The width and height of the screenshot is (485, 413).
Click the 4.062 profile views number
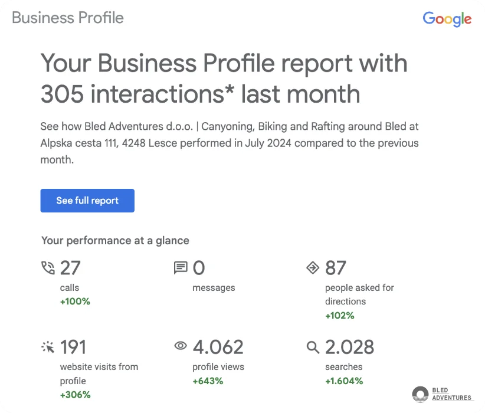click(x=218, y=347)
